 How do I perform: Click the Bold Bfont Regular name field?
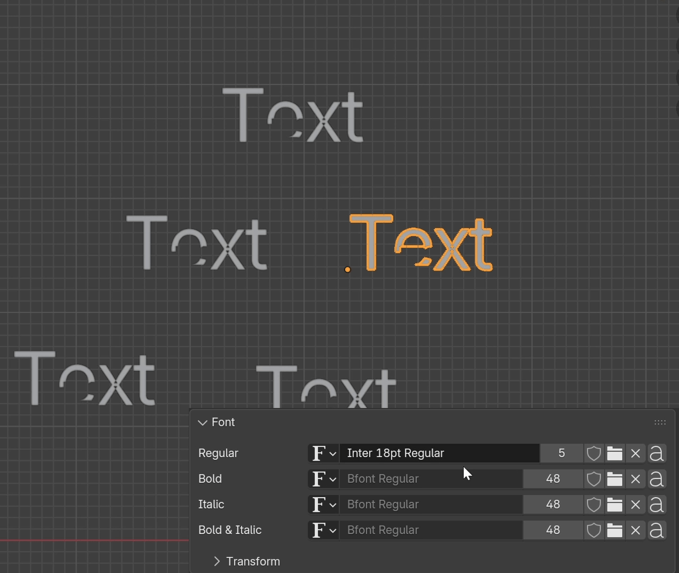click(431, 479)
